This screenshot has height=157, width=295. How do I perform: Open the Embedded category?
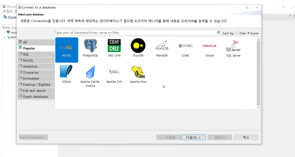pyautogui.click(x=36, y=78)
